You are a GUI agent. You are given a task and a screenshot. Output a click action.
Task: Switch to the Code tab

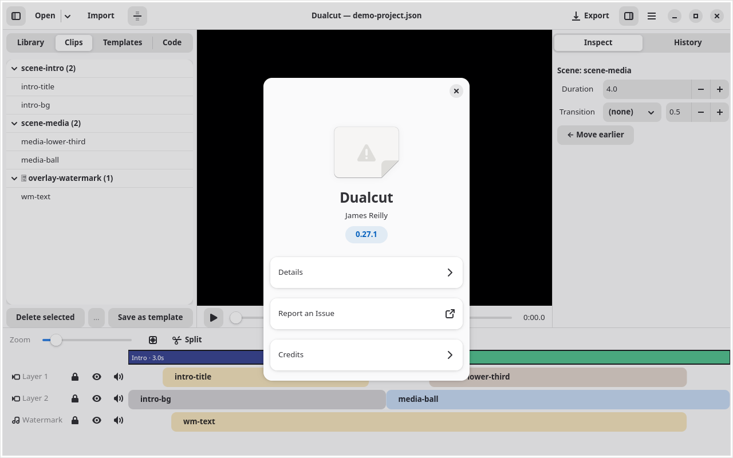[x=172, y=43]
